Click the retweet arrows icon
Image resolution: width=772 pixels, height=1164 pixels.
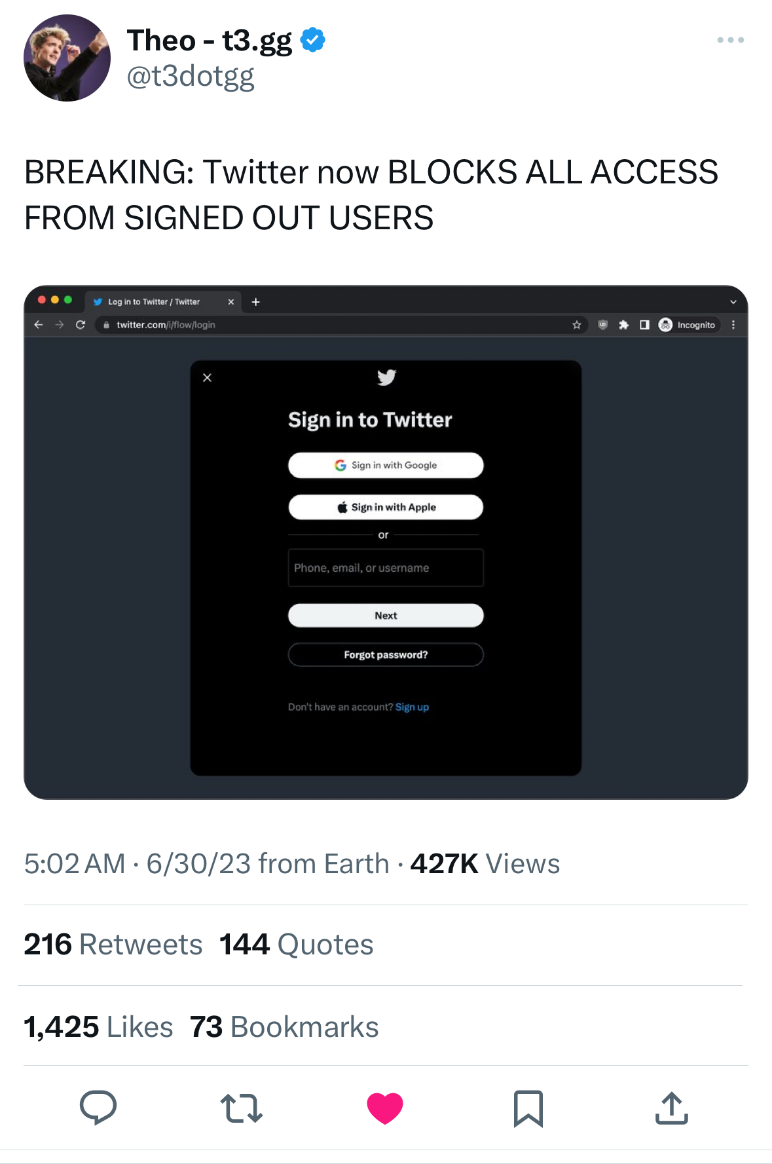pos(242,1108)
